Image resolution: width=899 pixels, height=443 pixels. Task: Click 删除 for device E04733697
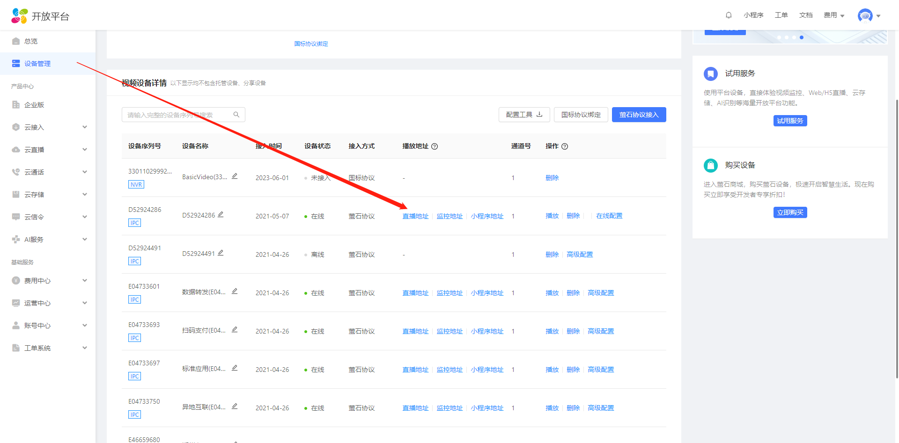(573, 370)
